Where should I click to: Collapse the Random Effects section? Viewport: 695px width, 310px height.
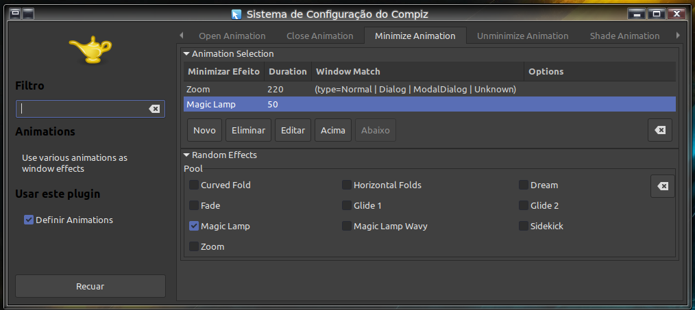(x=186, y=155)
